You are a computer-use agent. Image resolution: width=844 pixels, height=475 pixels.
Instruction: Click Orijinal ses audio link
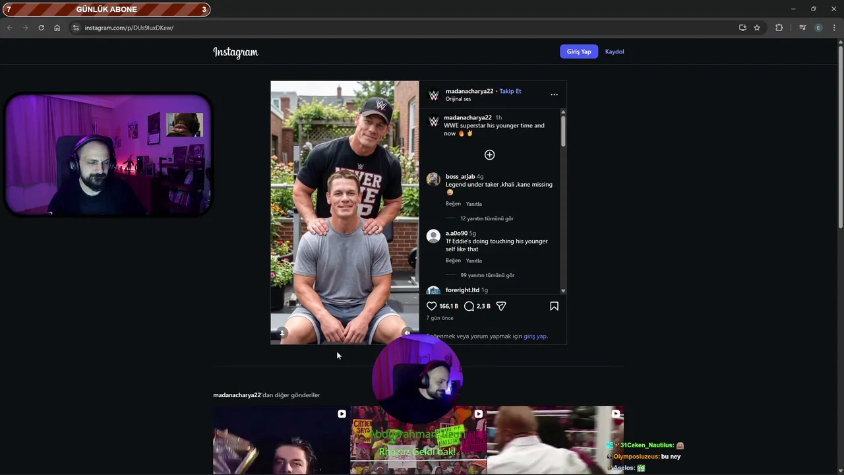pyautogui.click(x=458, y=99)
